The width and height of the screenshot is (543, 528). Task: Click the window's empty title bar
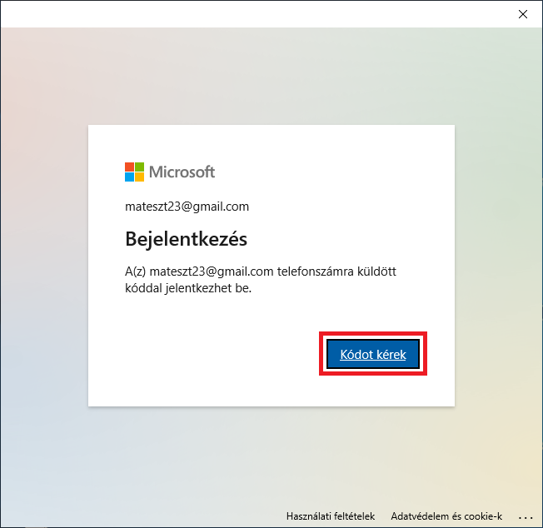pyautogui.click(x=250, y=13)
